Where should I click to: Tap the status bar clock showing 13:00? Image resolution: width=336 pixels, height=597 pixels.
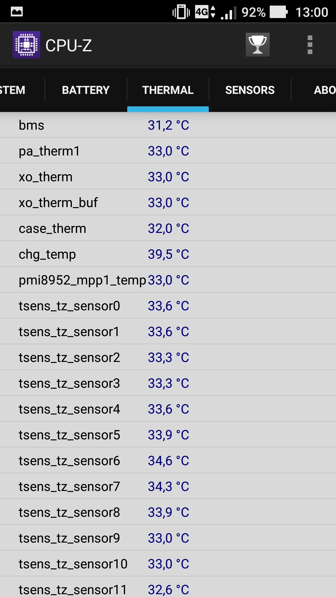(312, 12)
